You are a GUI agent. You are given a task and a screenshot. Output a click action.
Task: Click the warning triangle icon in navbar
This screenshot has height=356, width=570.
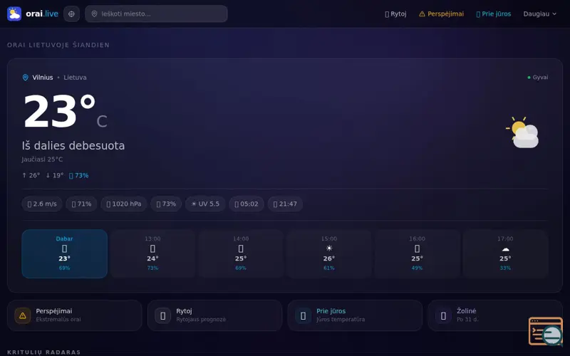(x=422, y=14)
